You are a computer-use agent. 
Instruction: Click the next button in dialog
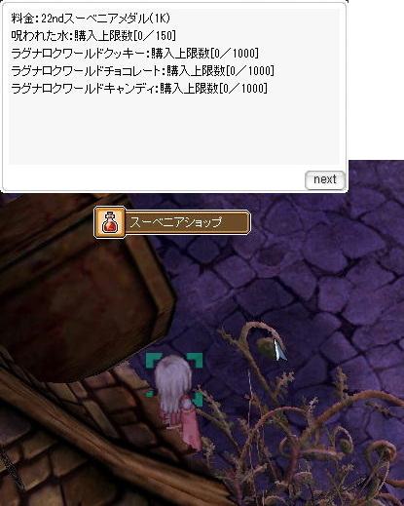[x=325, y=180]
